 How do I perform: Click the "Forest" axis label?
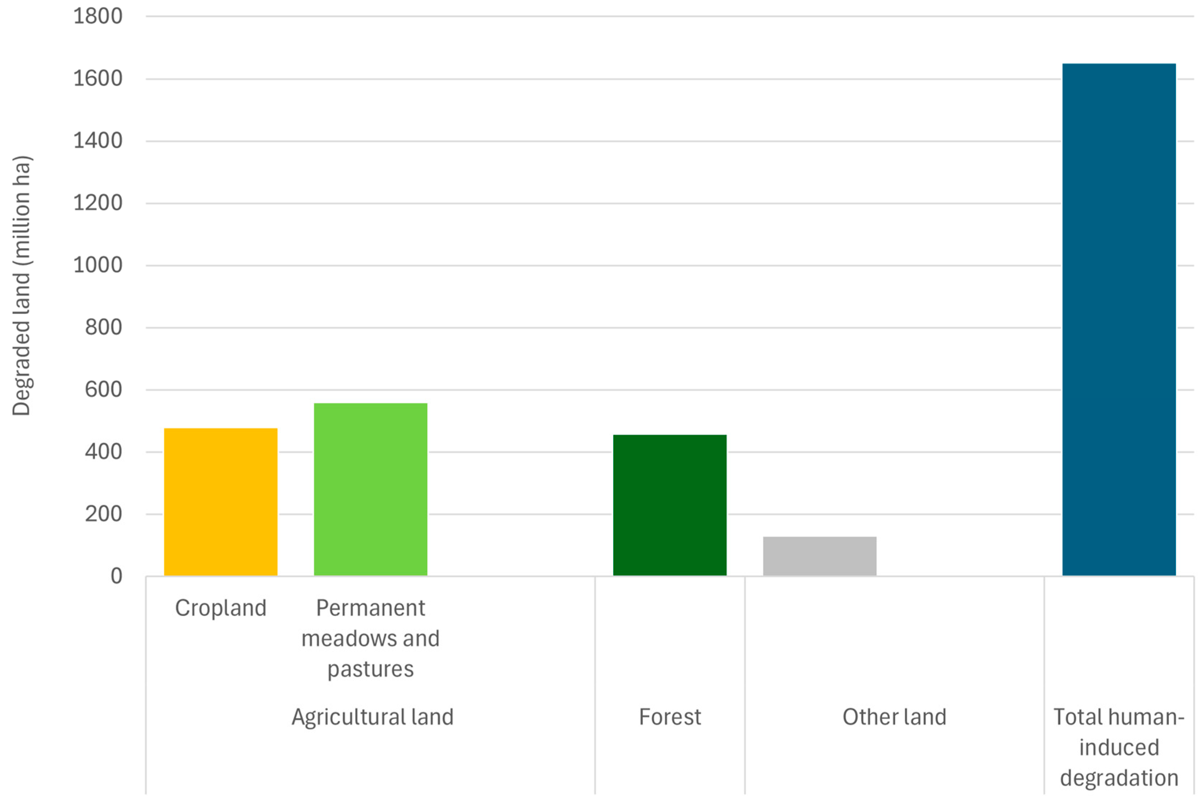(x=670, y=717)
